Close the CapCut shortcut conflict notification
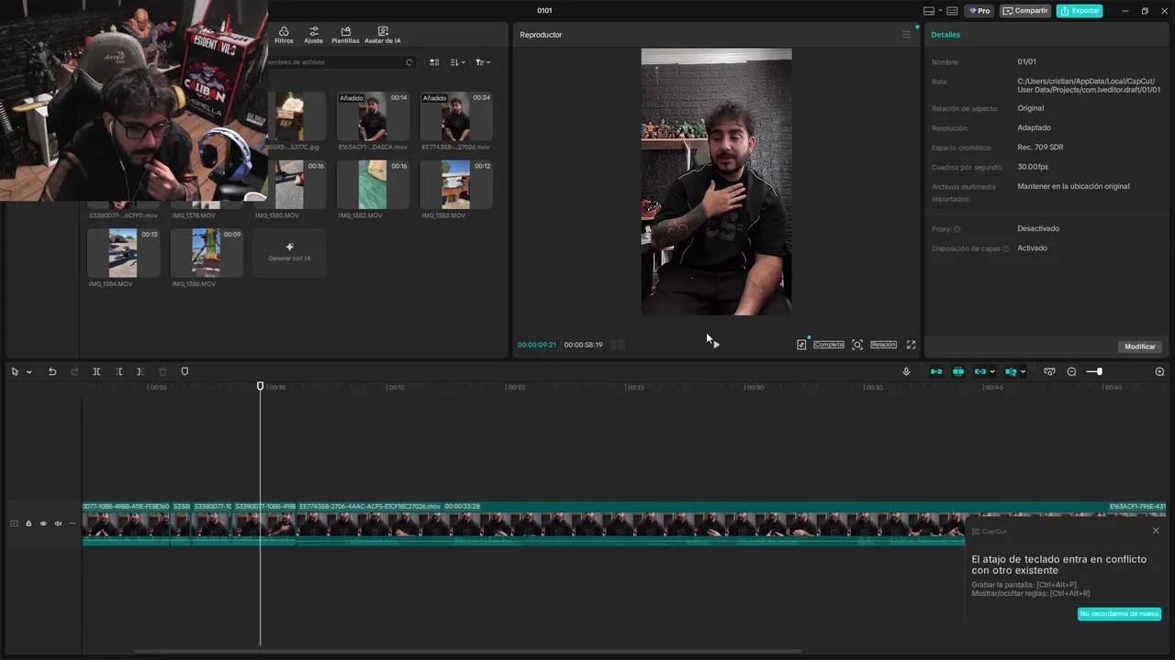The height and width of the screenshot is (660, 1175). click(x=1156, y=531)
